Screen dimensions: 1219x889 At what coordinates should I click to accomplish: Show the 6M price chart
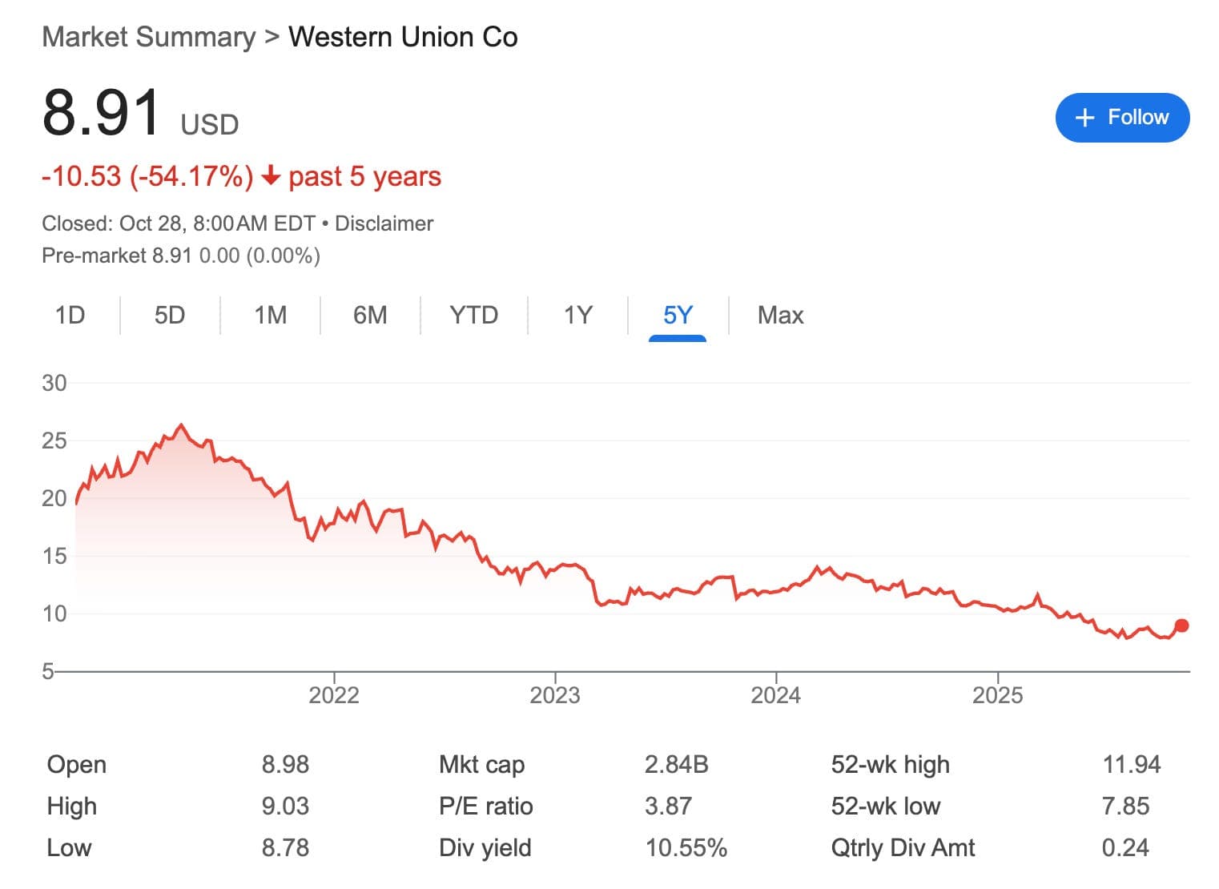370,315
